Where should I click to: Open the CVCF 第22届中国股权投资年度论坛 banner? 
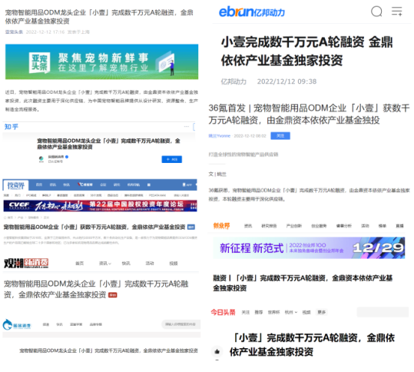click(x=100, y=206)
